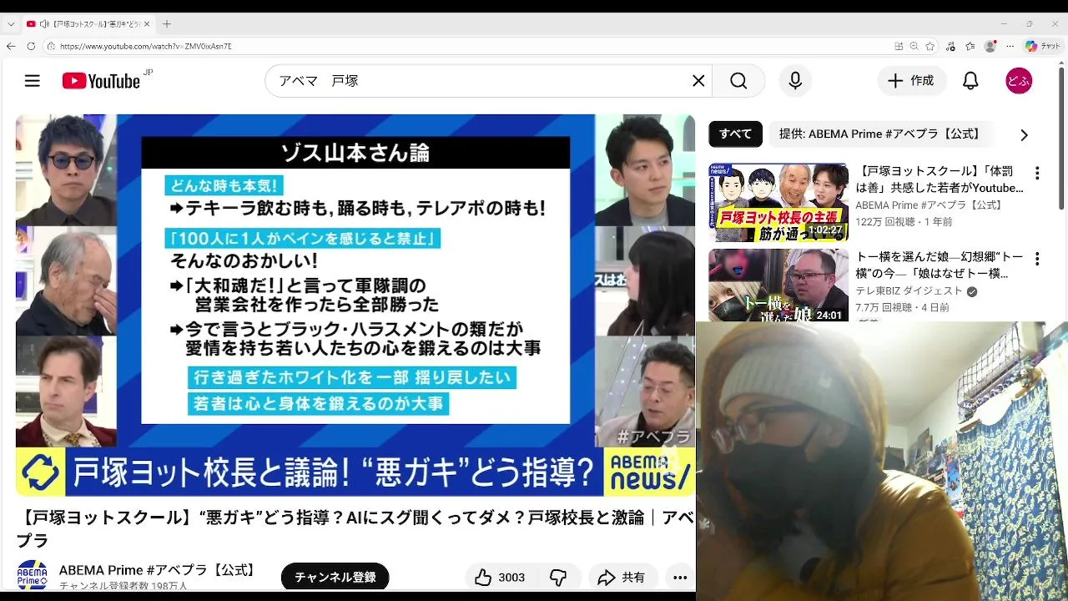This screenshot has height=601, width=1068.
Task: Click ABEMA Prime channel name under first recommendation
Action: [929, 205]
